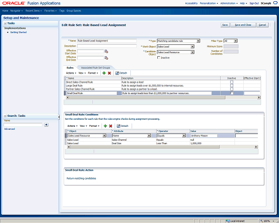The height and width of the screenshot is (223, 279).
Task: Open the Help menu
Action: [x=243, y=3]
